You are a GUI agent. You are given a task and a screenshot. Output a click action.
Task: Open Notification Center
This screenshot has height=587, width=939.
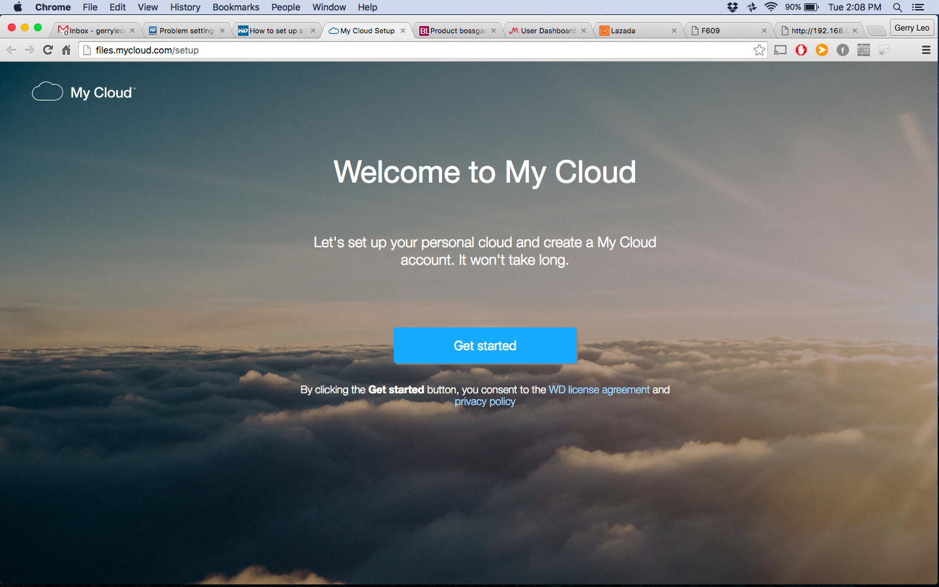tap(919, 7)
